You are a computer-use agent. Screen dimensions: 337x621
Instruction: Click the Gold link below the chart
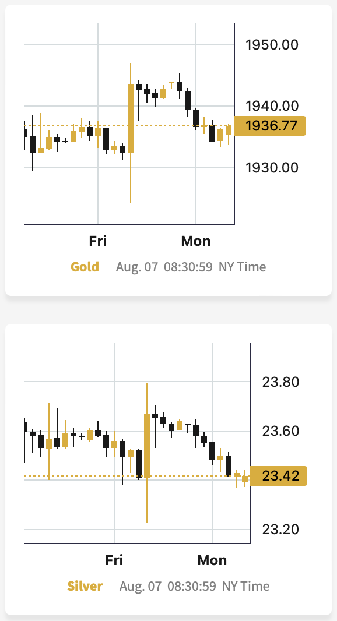pos(85,267)
